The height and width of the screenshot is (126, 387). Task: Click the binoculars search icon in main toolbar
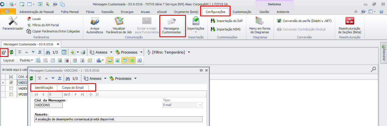48,52
